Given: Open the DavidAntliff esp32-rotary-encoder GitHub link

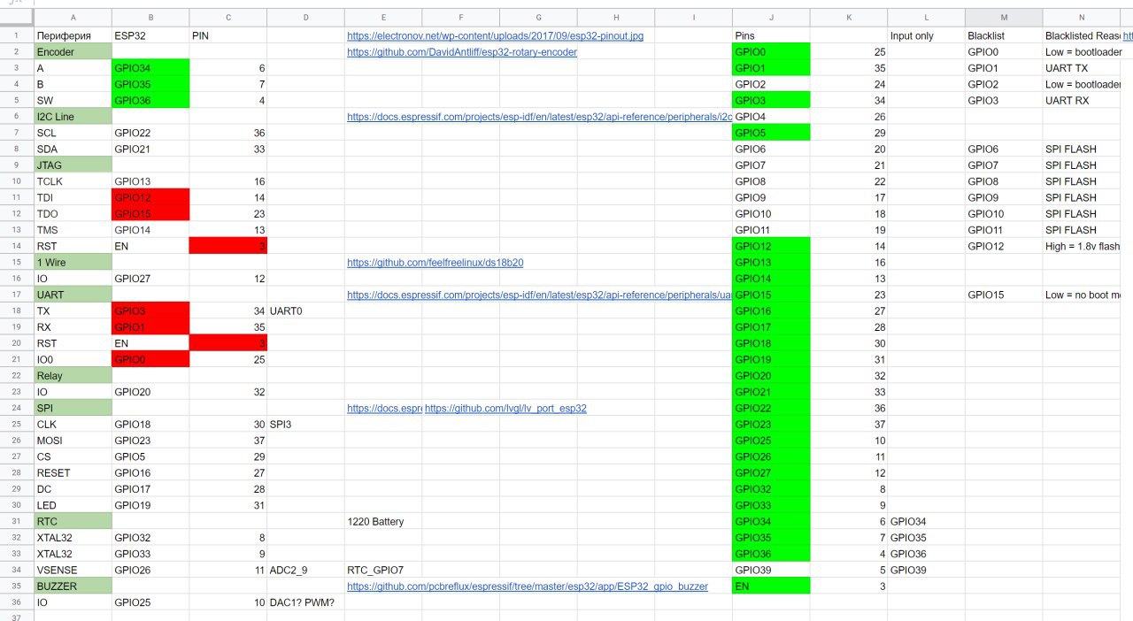Looking at the screenshot, I should pyautogui.click(x=462, y=52).
